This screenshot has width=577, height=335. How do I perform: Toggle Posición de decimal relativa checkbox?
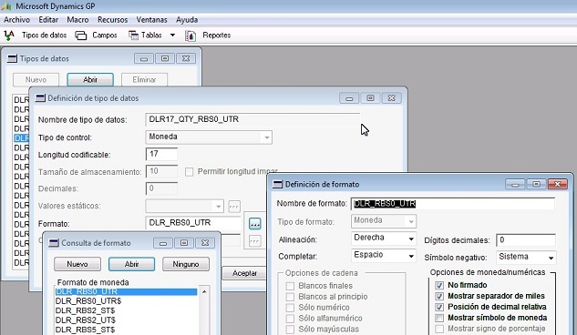point(439,307)
